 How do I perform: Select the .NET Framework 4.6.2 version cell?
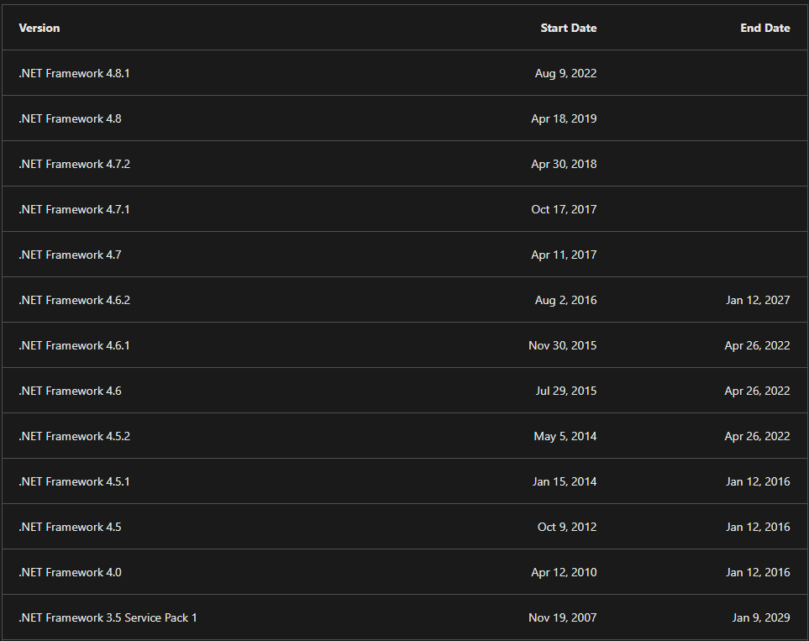pos(74,300)
